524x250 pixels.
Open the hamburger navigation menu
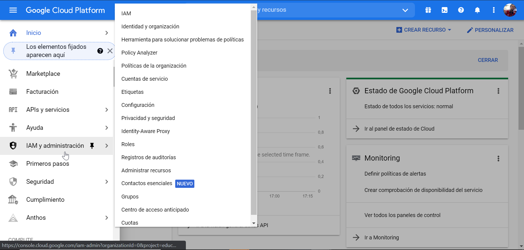tap(13, 10)
